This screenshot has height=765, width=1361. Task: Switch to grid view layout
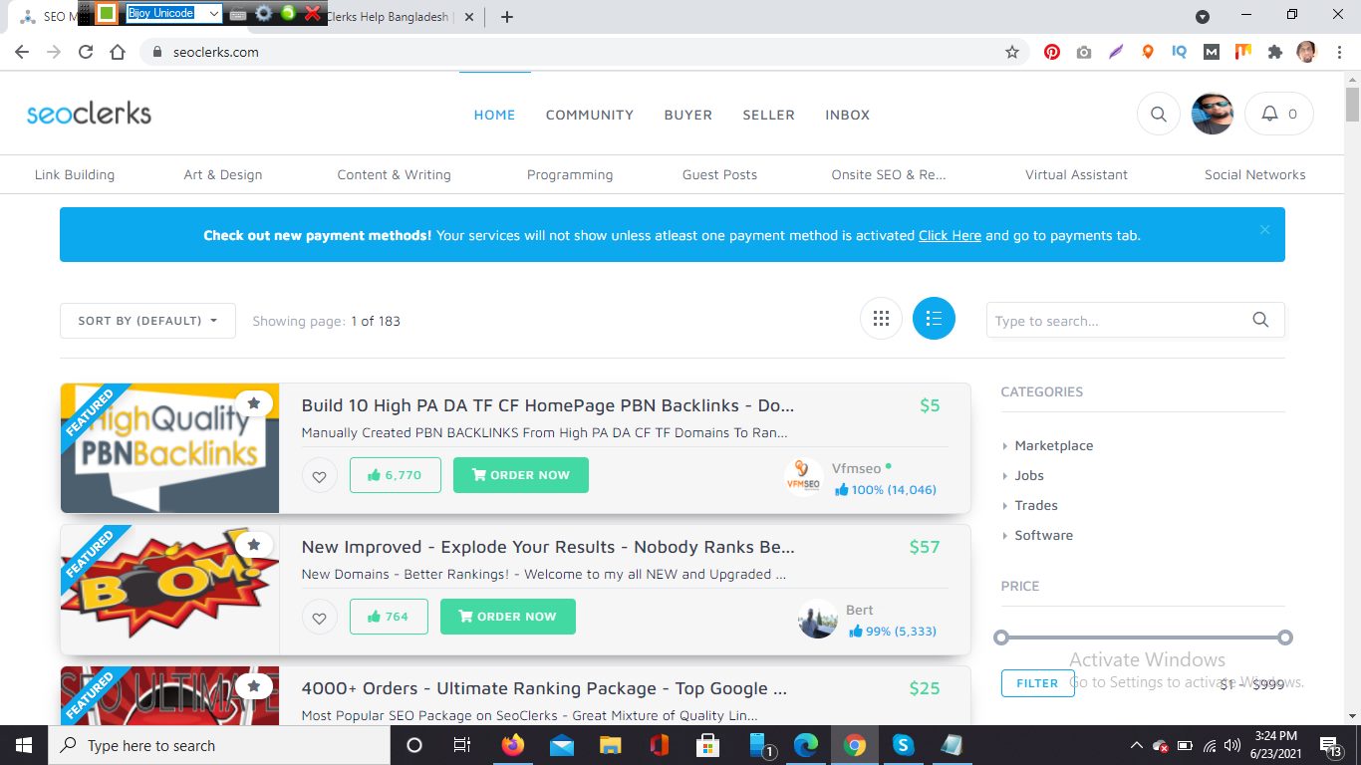coord(881,318)
